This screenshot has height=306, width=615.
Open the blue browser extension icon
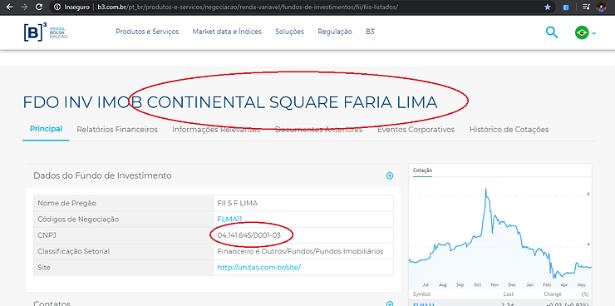click(566, 7)
